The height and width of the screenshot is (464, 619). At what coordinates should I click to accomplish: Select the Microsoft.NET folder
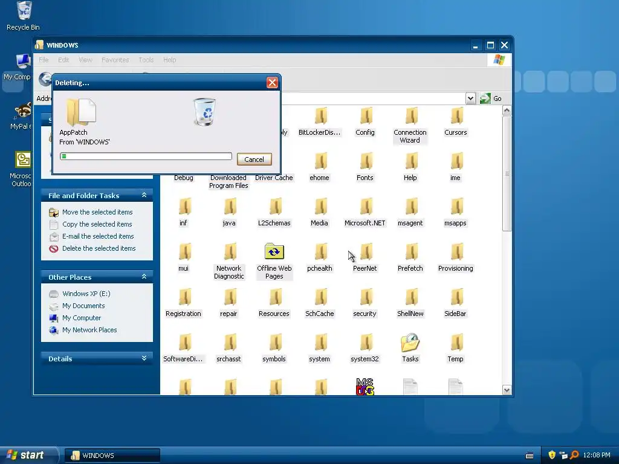tap(365, 212)
